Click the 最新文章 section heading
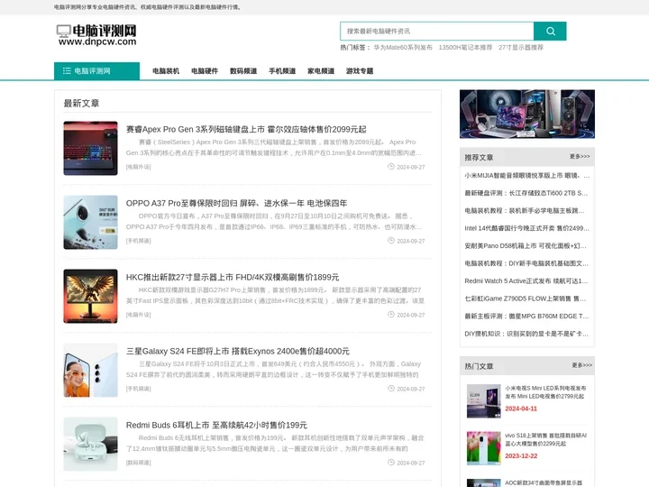This screenshot has height=487, width=649. pyautogui.click(x=81, y=103)
